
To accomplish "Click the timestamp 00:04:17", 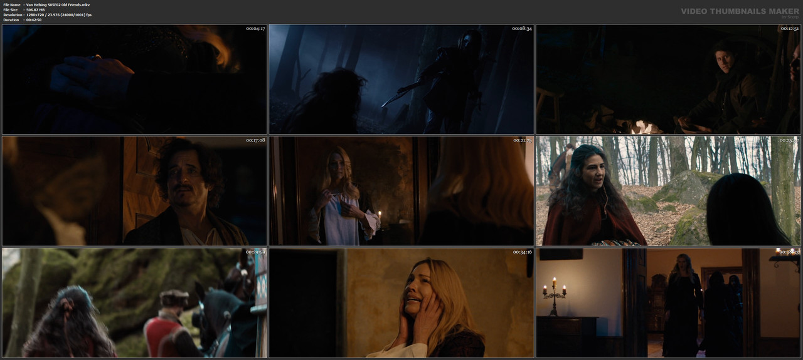I will [255, 29].
